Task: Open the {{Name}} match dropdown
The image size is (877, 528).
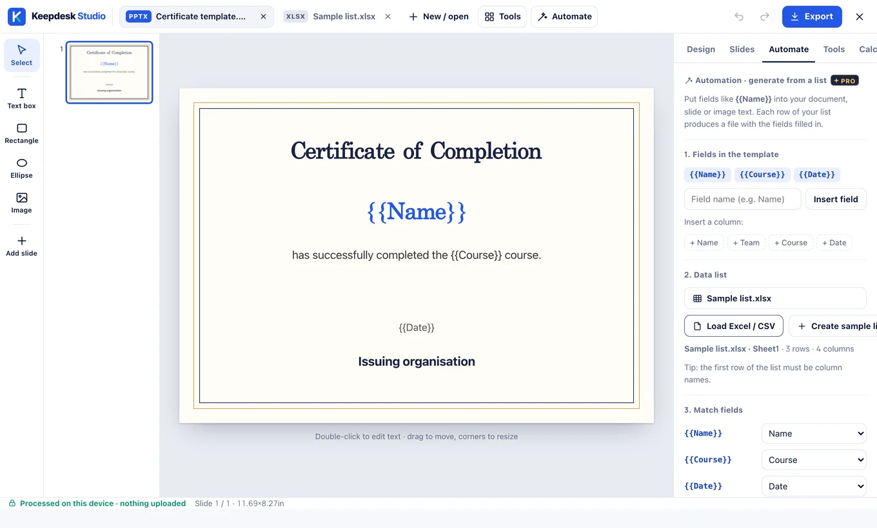Action: tap(814, 433)
